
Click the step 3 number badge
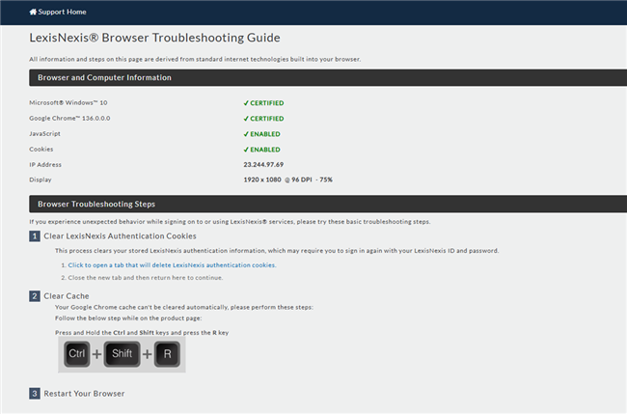(35, 394)
